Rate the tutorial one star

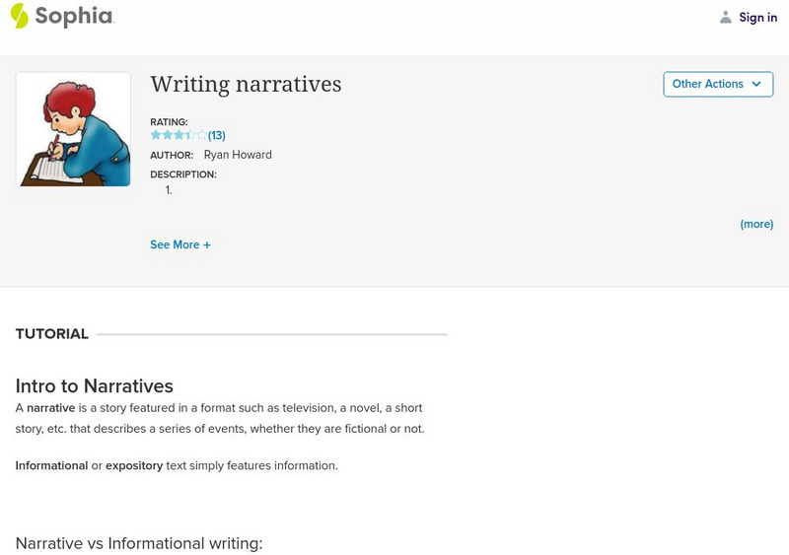tap(156, 135)
